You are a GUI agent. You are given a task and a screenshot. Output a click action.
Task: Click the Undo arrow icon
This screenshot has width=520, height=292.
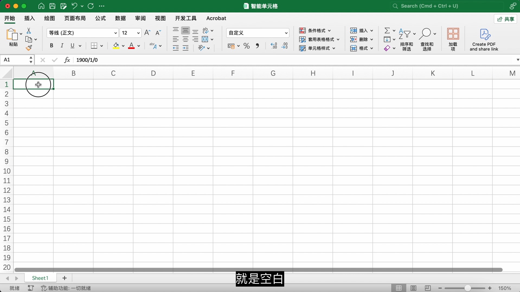pyautogui.click(x=74, y=6)
